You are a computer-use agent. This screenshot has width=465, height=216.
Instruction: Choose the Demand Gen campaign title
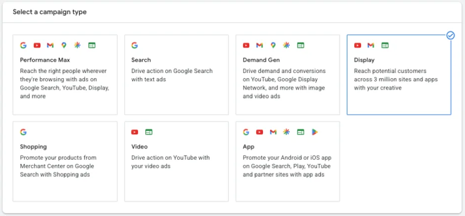(x=261, y=60)
